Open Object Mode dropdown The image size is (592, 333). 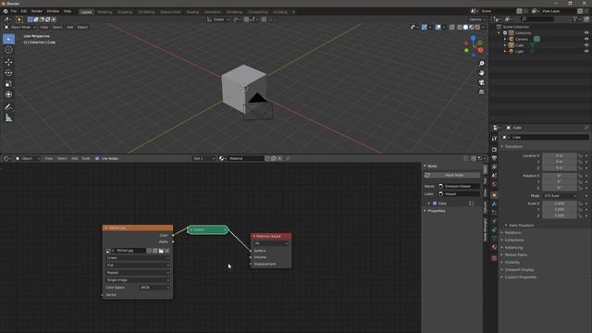tap(20, 27)
